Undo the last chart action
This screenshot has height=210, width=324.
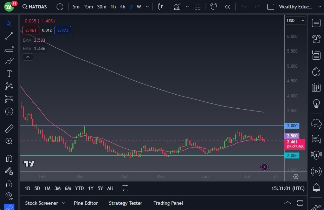click(x=244, y=7)
